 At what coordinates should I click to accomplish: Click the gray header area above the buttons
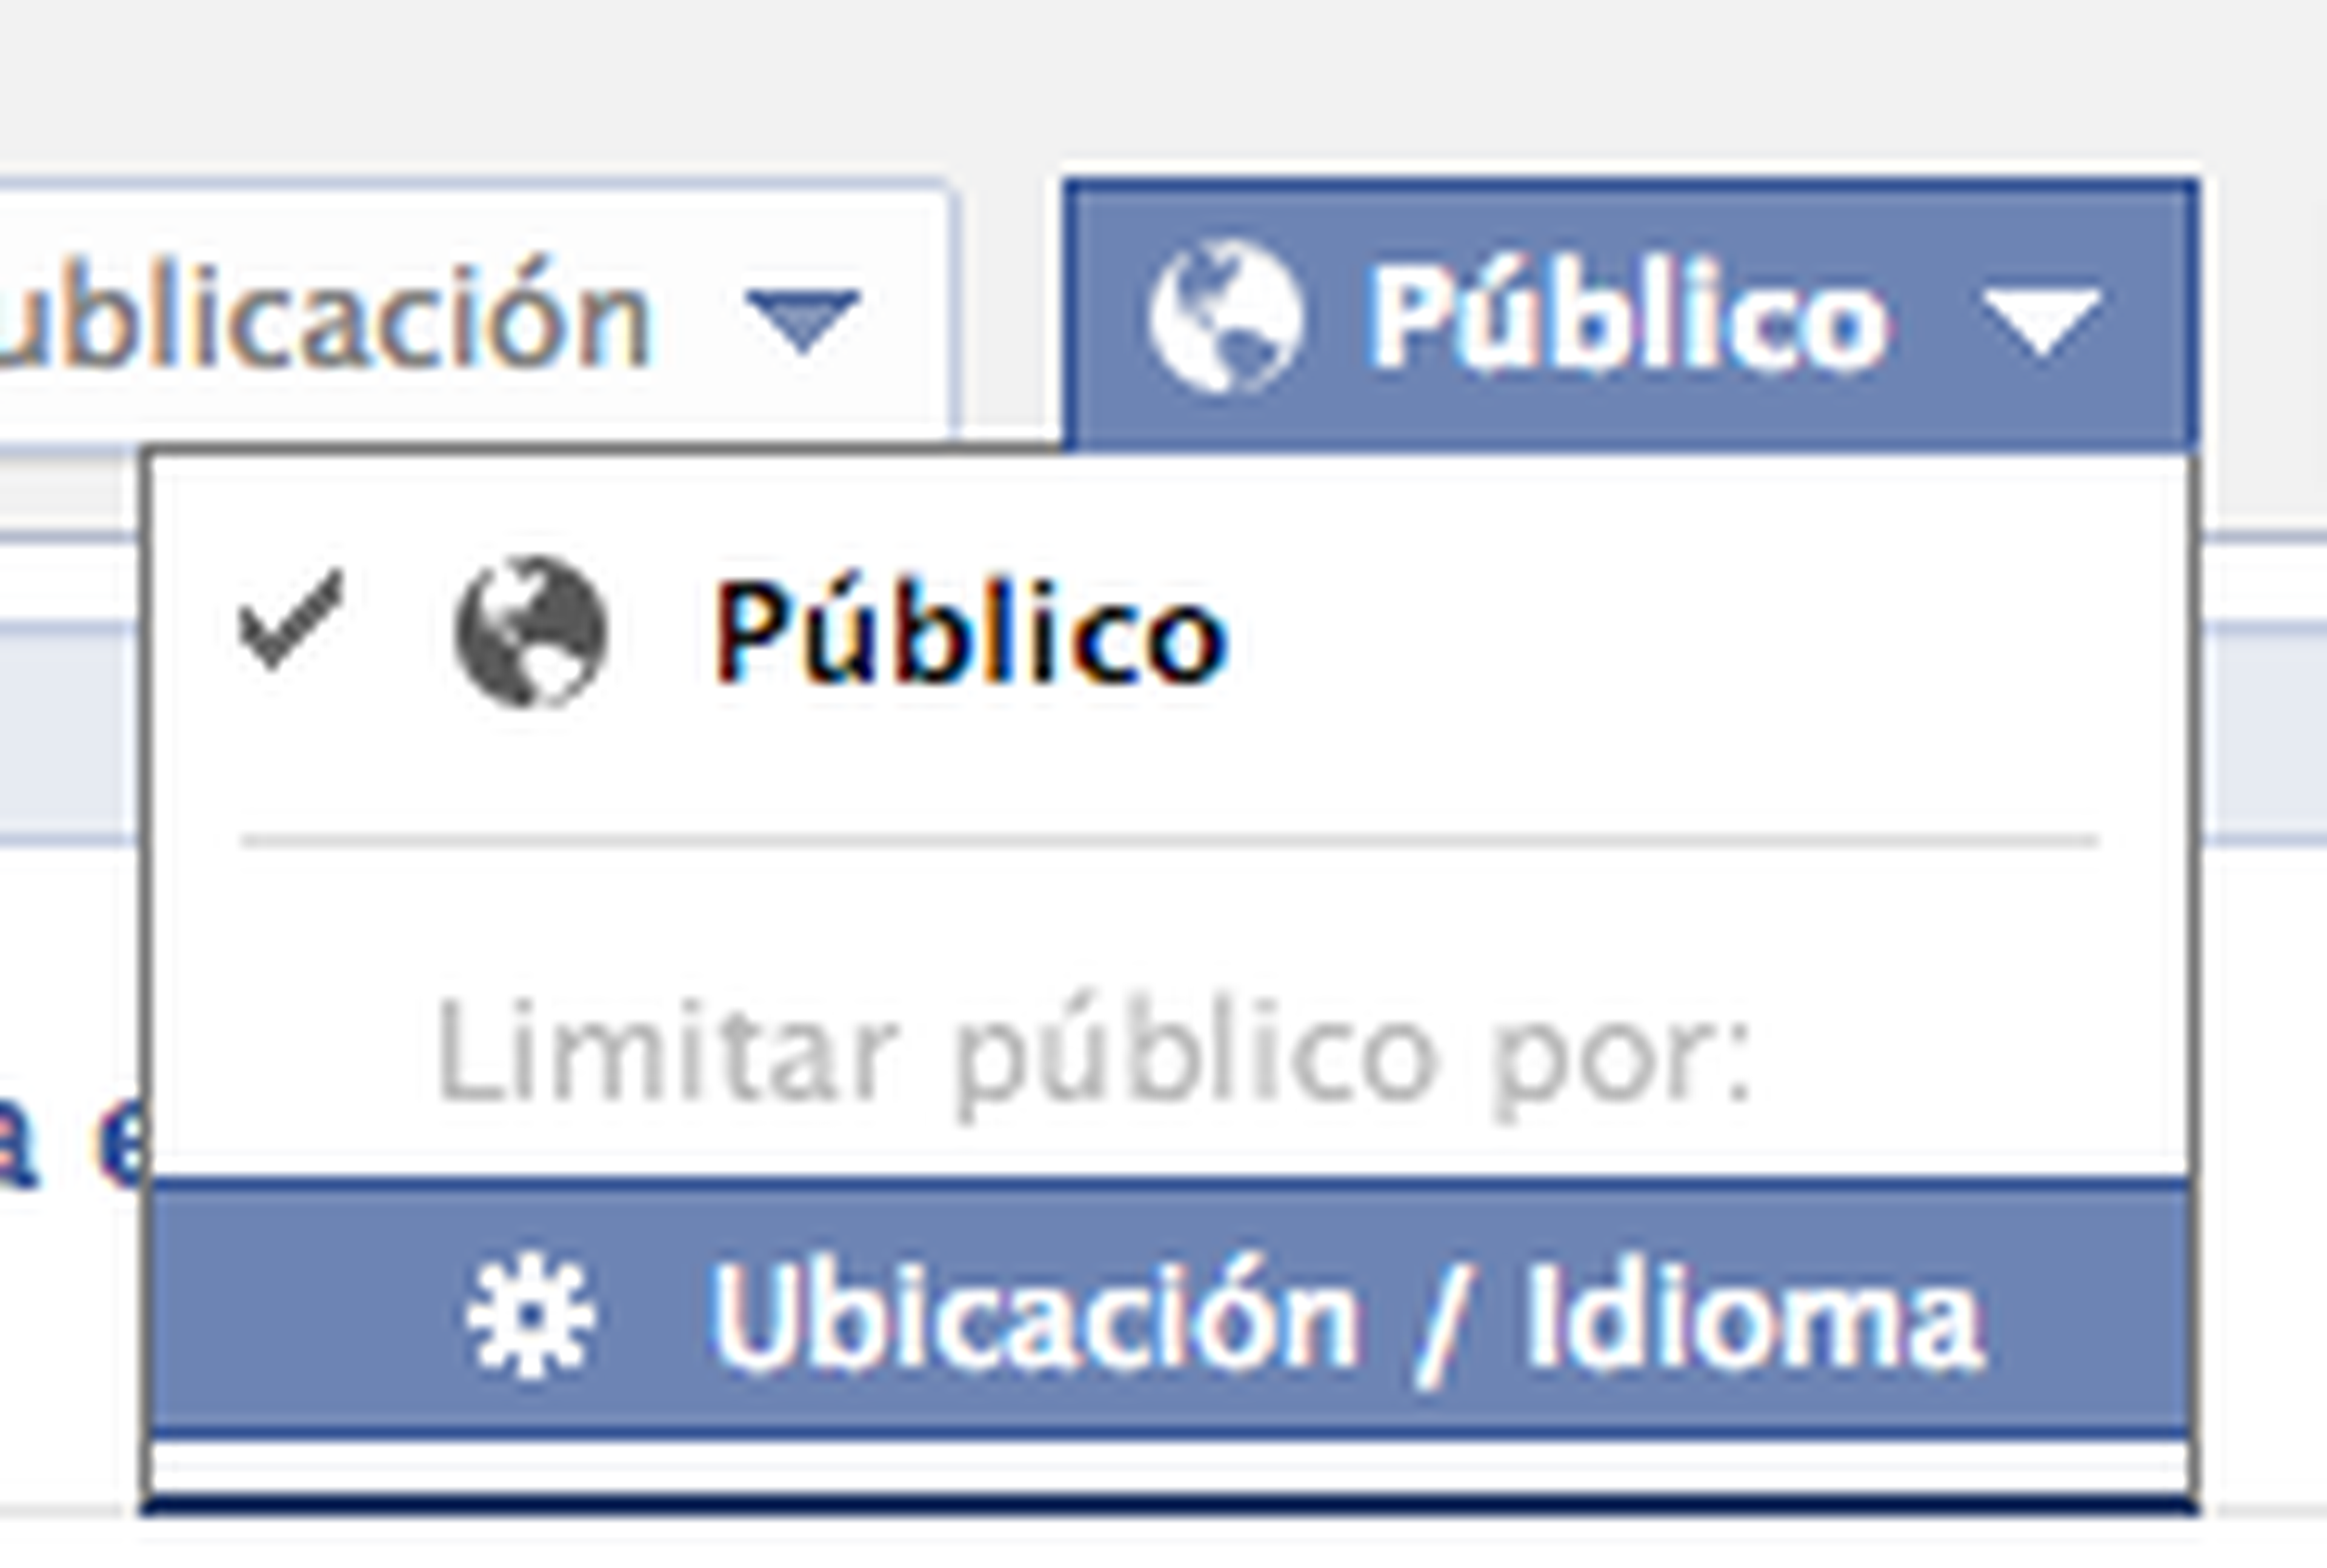(1163, 80)
